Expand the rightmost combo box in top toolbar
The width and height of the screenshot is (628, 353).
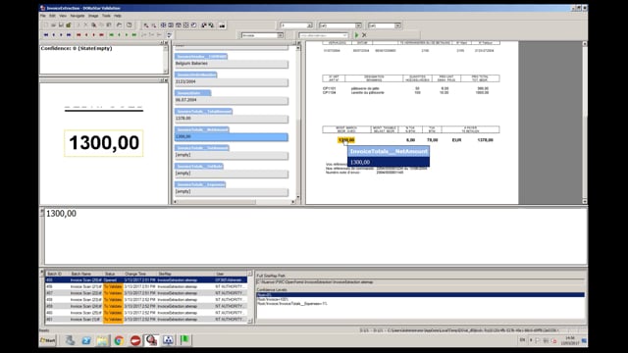[x=397, y=25]
